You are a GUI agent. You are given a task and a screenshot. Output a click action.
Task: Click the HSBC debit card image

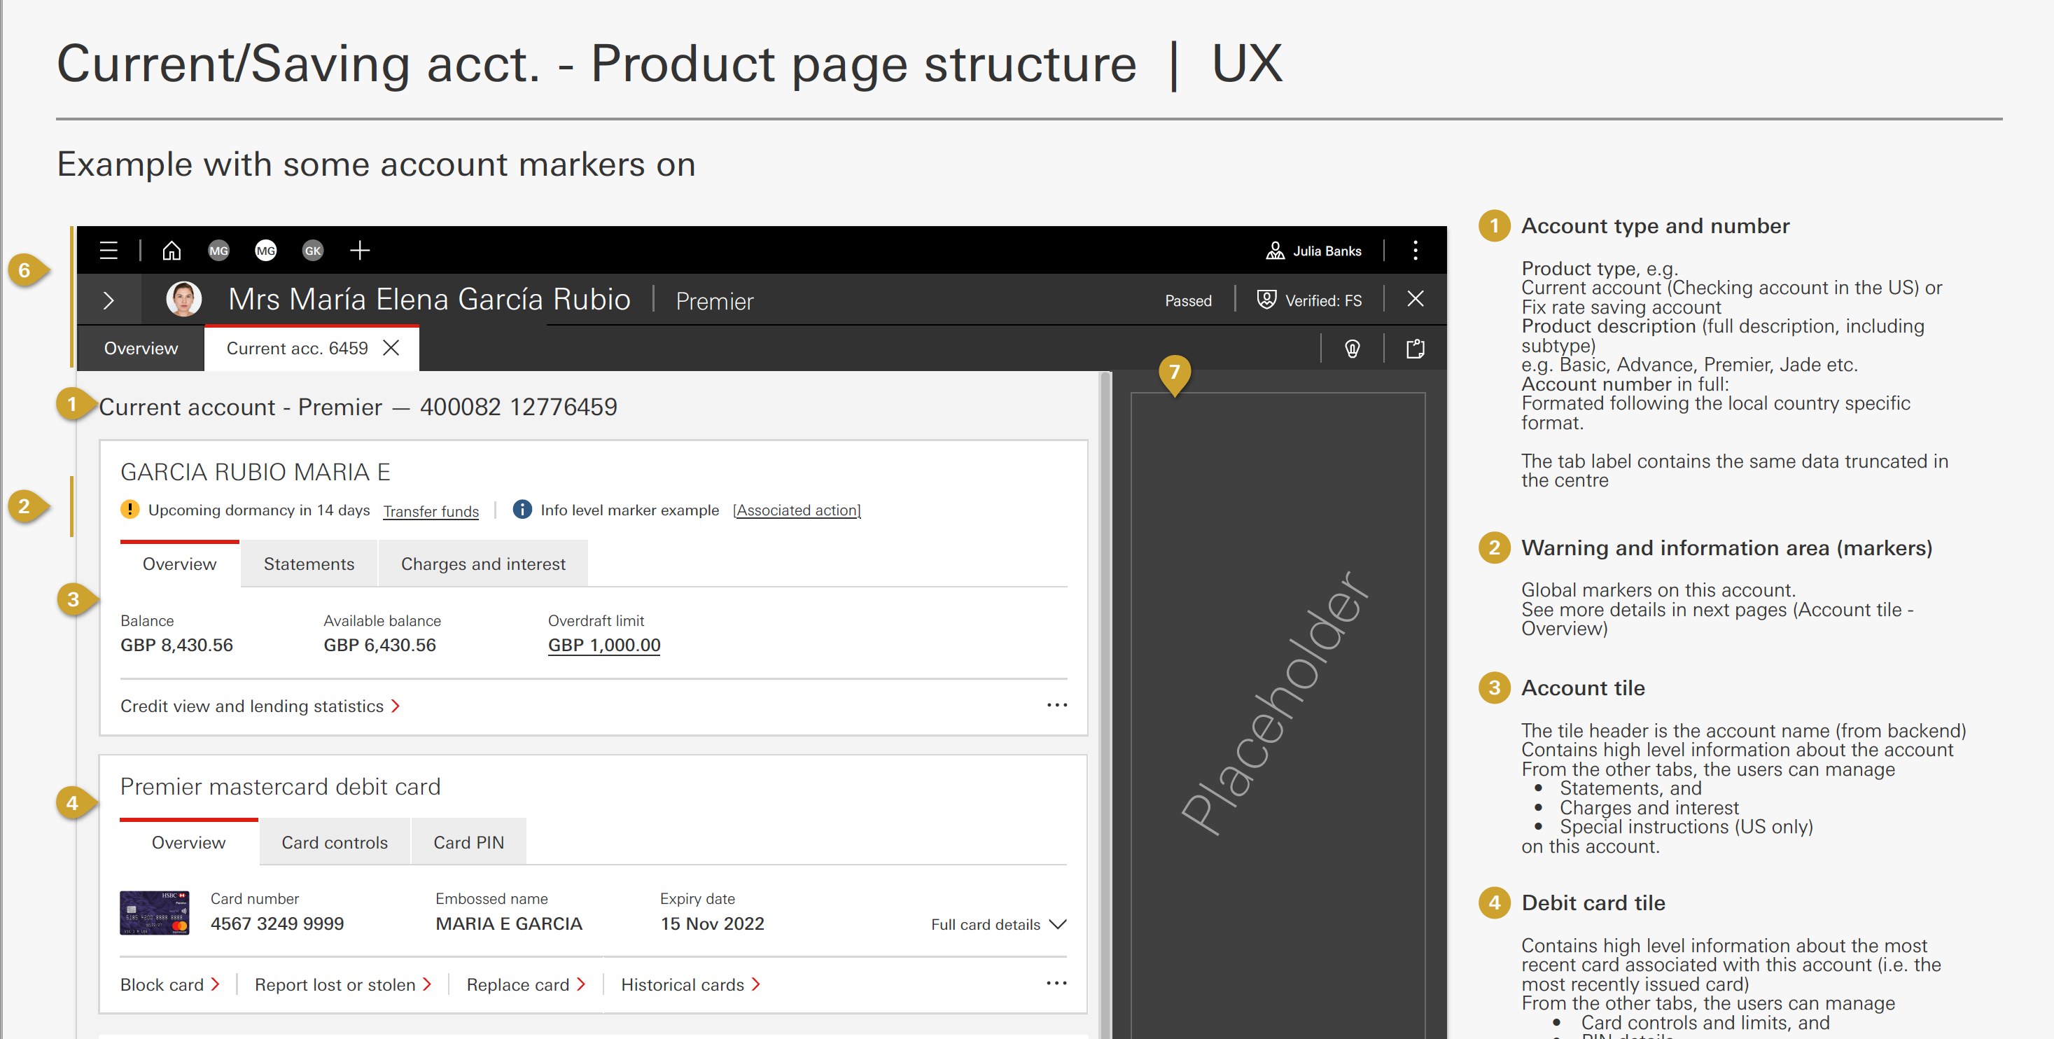[155, 912]
